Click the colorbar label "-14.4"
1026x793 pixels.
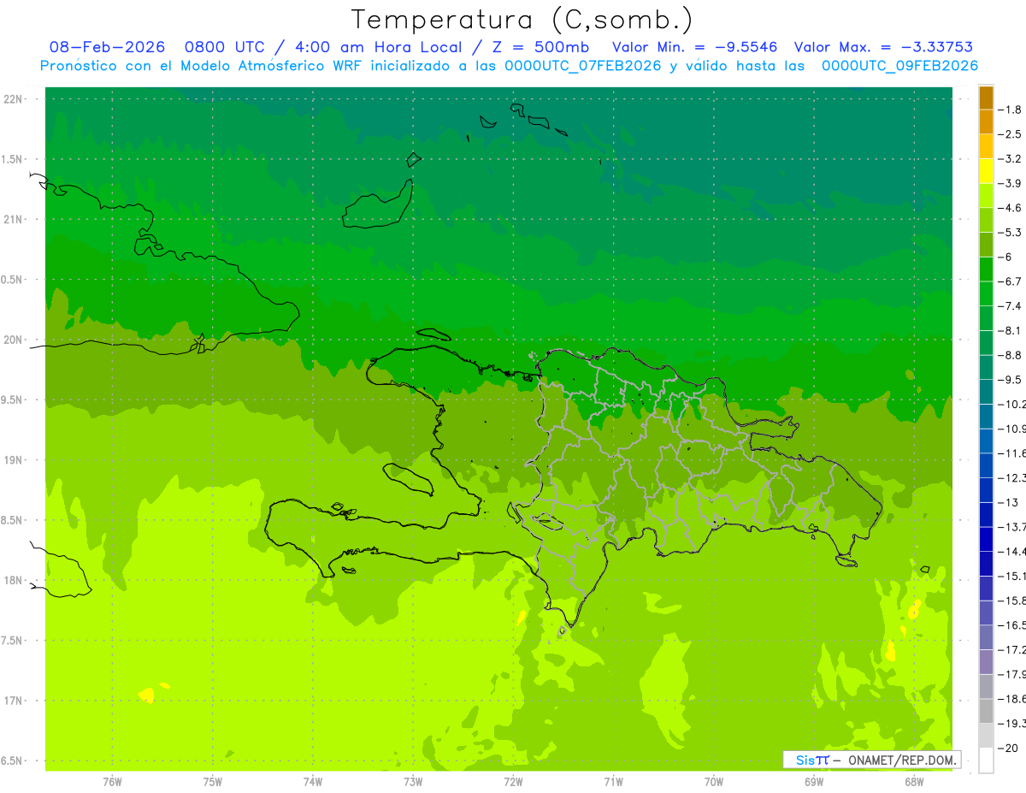pyautogui.click(x=1012, y=551)
